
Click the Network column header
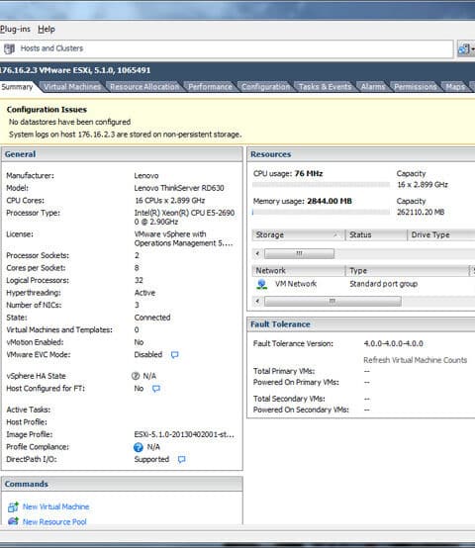pyautogui.click(x=298, y=270)
